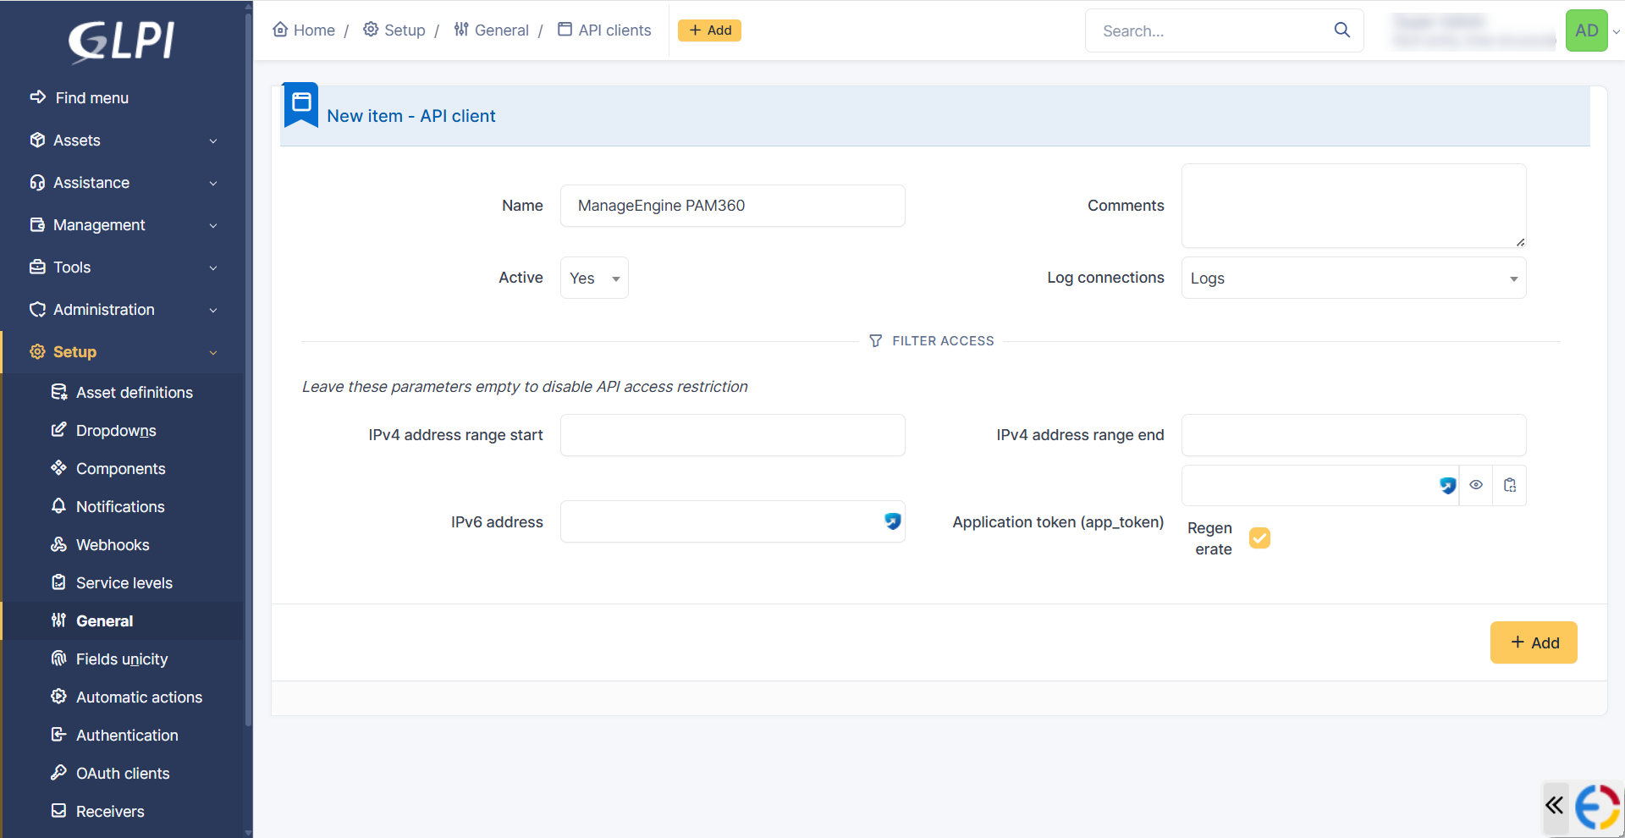This screenshot has height=838, width=1625.
Task: Go to Setup breadcrumb
Action: point(394,30)
